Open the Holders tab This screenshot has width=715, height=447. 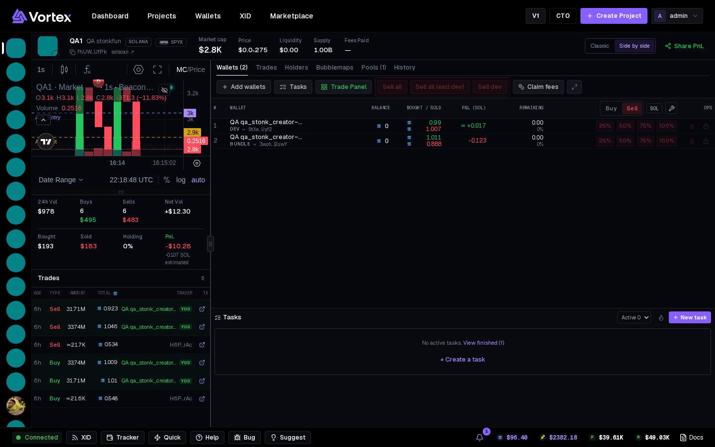coord(296,68)
